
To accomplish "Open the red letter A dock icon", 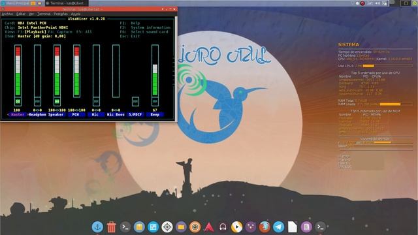I will [209, 227].
